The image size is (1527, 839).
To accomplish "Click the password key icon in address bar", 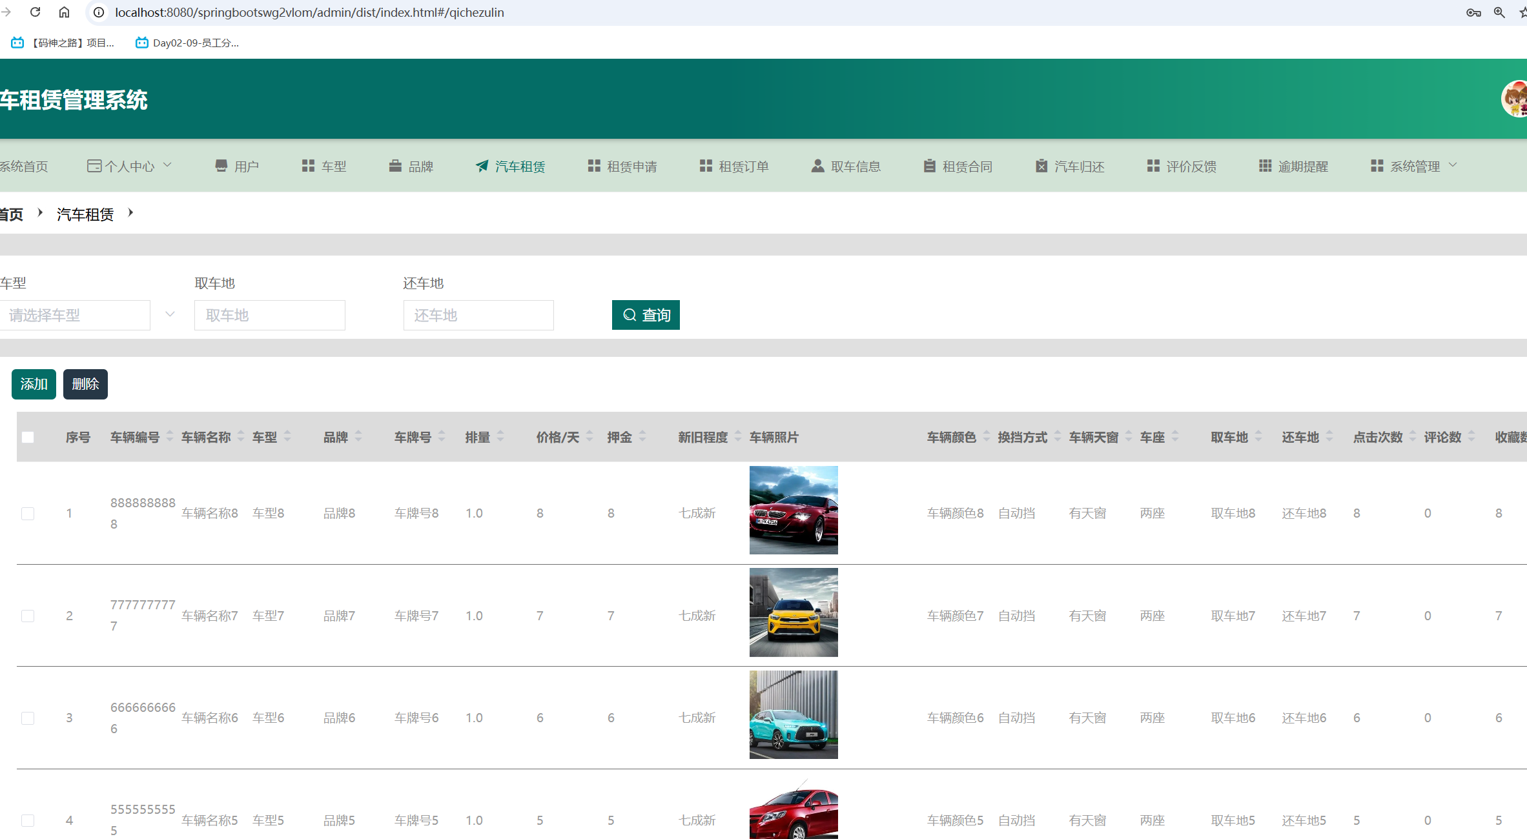I will 1473,12.
